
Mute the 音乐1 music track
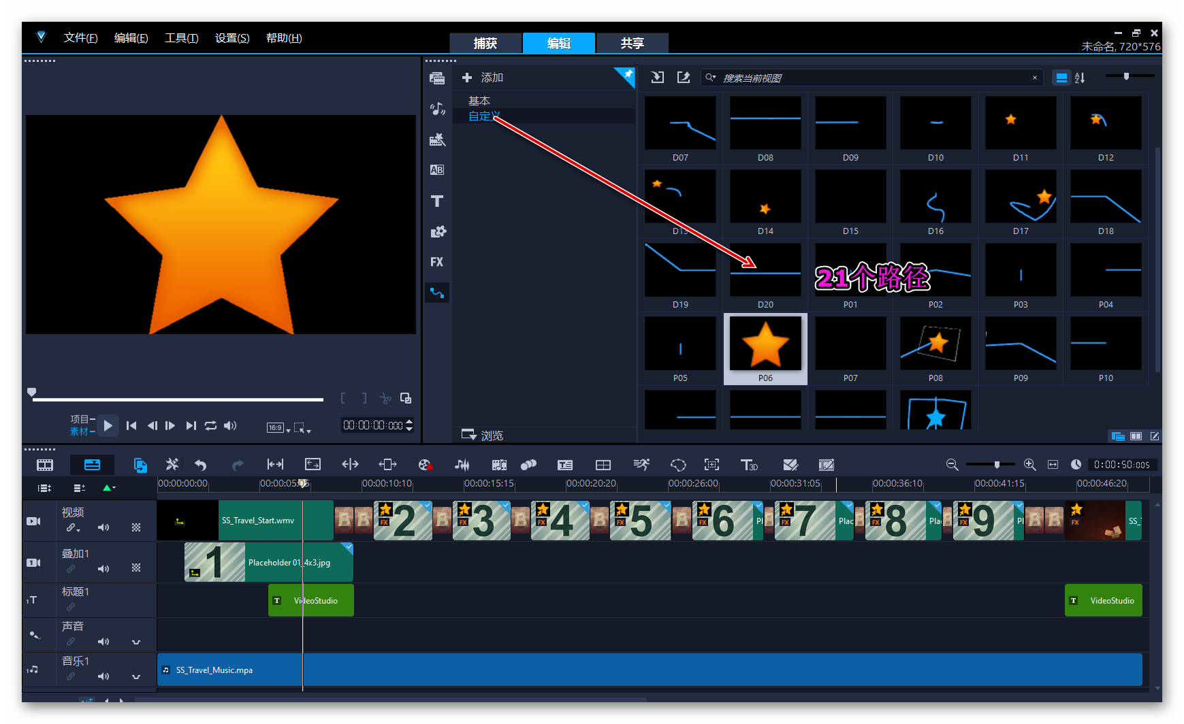coord(103,676)
